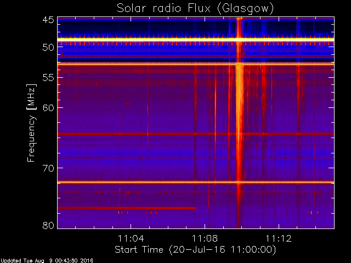Click the 'Updated Tue Aug 9 00:43:50 2016' timestamp
Viewport: 351px width, 263px height.
(47, 261)
